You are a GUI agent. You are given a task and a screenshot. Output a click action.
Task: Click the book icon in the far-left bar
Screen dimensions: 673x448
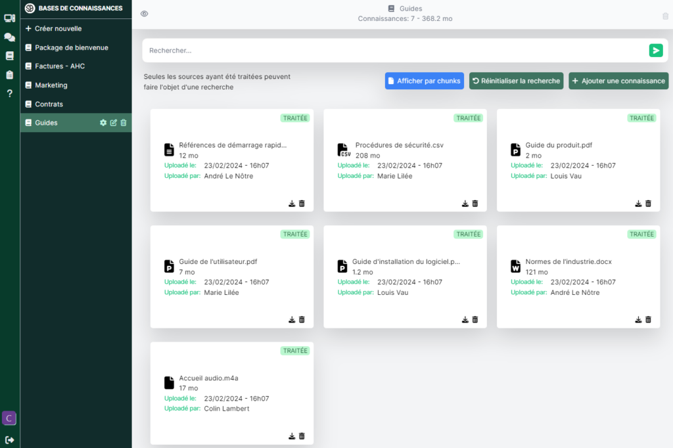(9, 55)
